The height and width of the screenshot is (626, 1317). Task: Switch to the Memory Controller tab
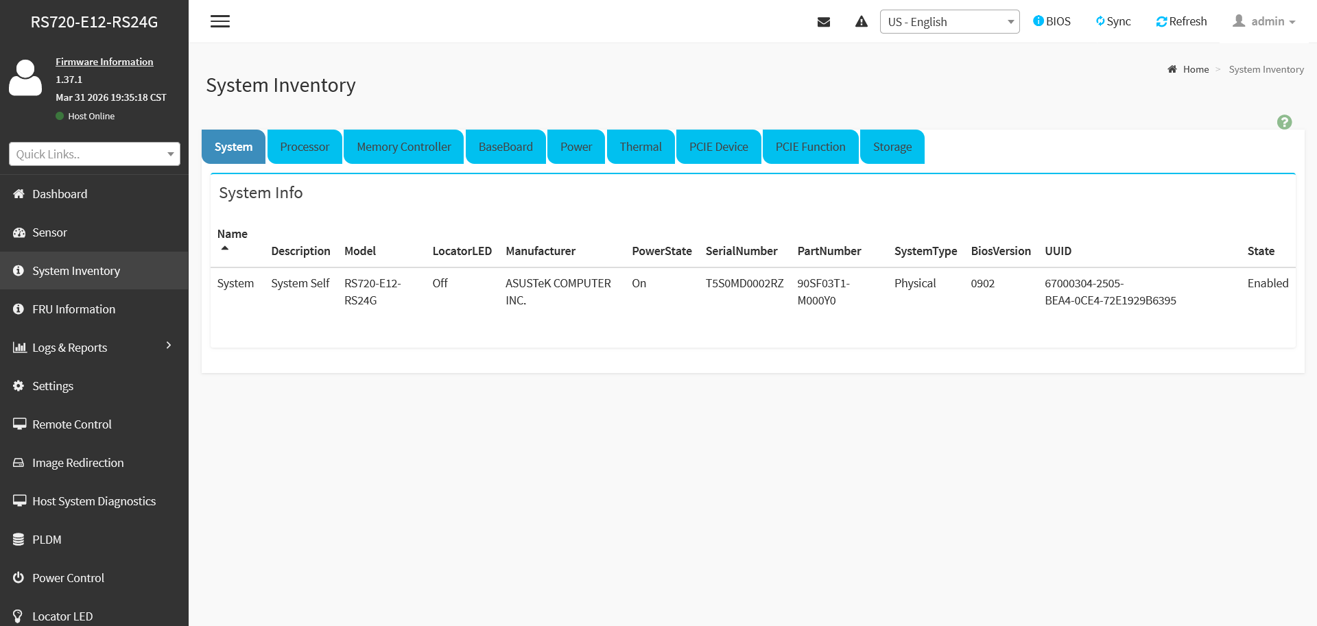click(x=404, y=147)
